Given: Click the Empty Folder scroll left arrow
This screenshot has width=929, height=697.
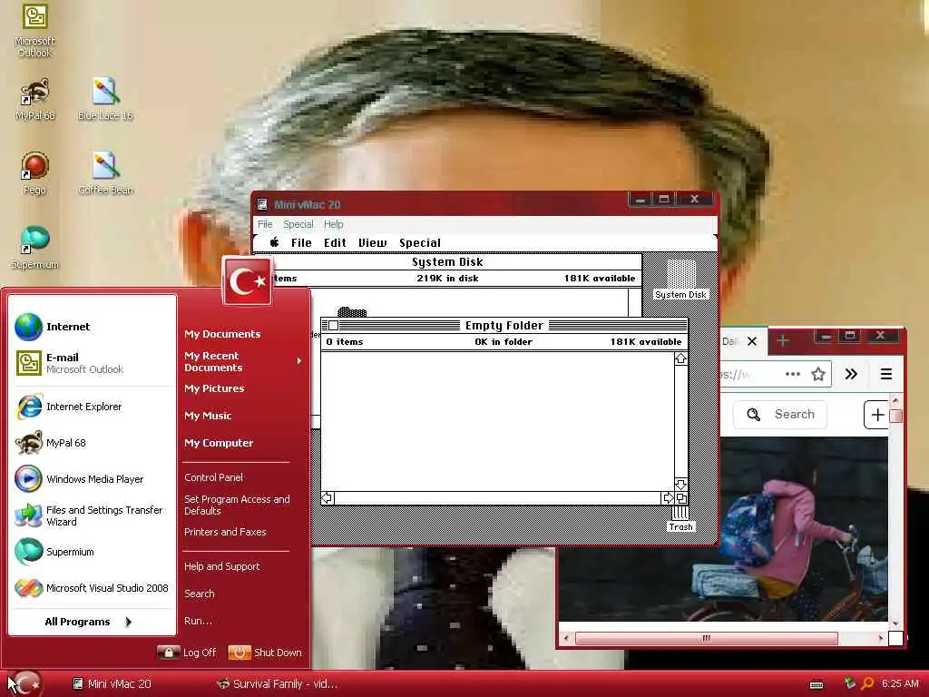Looking at the screenshot, I should [x=328, y=498].
